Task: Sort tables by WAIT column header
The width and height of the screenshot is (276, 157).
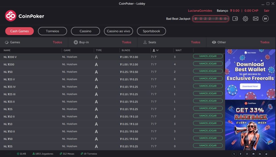Action: point(178,50)
